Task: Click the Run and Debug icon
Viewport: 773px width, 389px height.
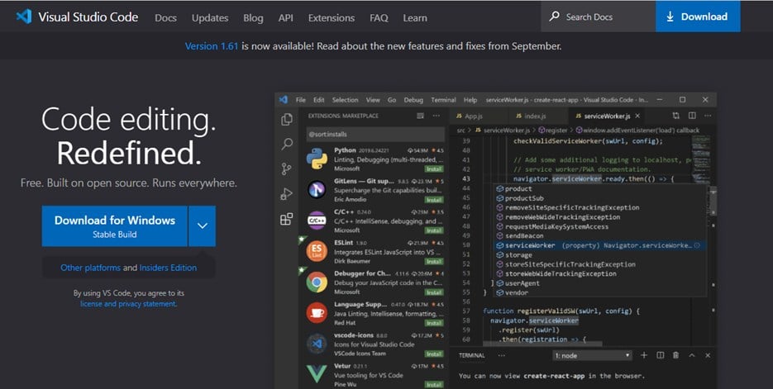Action: [x=286, y=194]
